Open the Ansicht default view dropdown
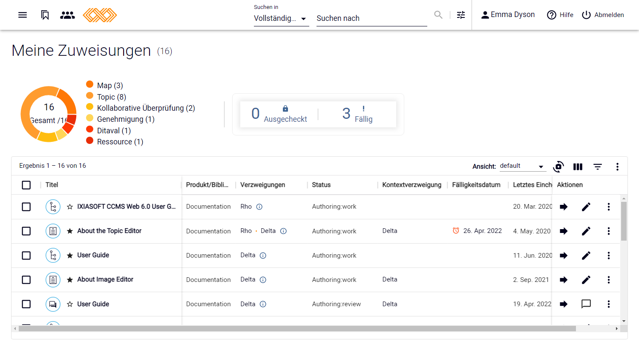 (x=522, y=166)
